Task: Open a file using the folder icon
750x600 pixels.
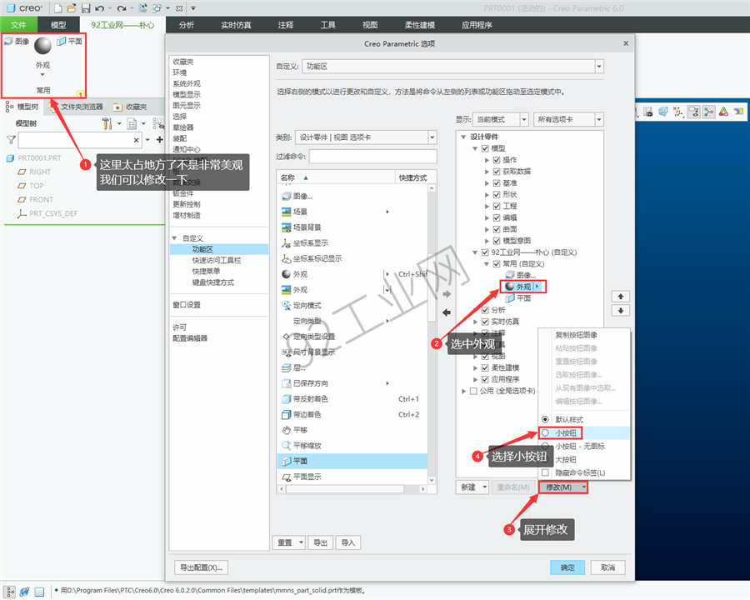Action: (72, 8)
